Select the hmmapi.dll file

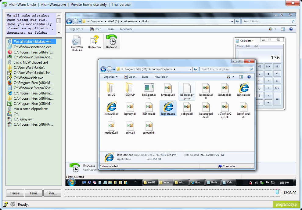tap(168, 90)
